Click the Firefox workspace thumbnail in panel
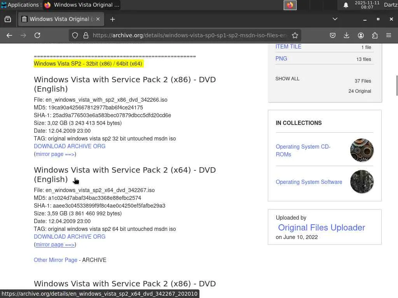Screen dimensions: 398x298 pos(290,5)
